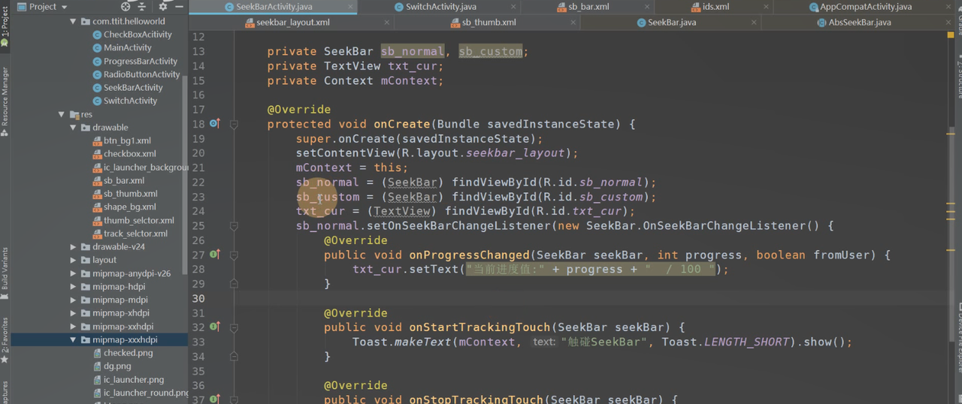
Task: Hide the Project panel with the minus icon
Action: click(x=179, y=6)
